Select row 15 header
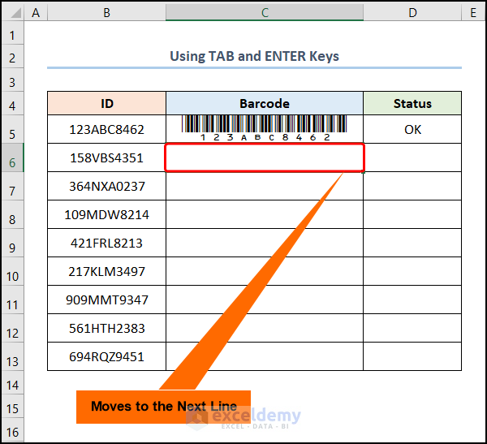The height and width of the screenshot is (444, 487). [12, 406]
